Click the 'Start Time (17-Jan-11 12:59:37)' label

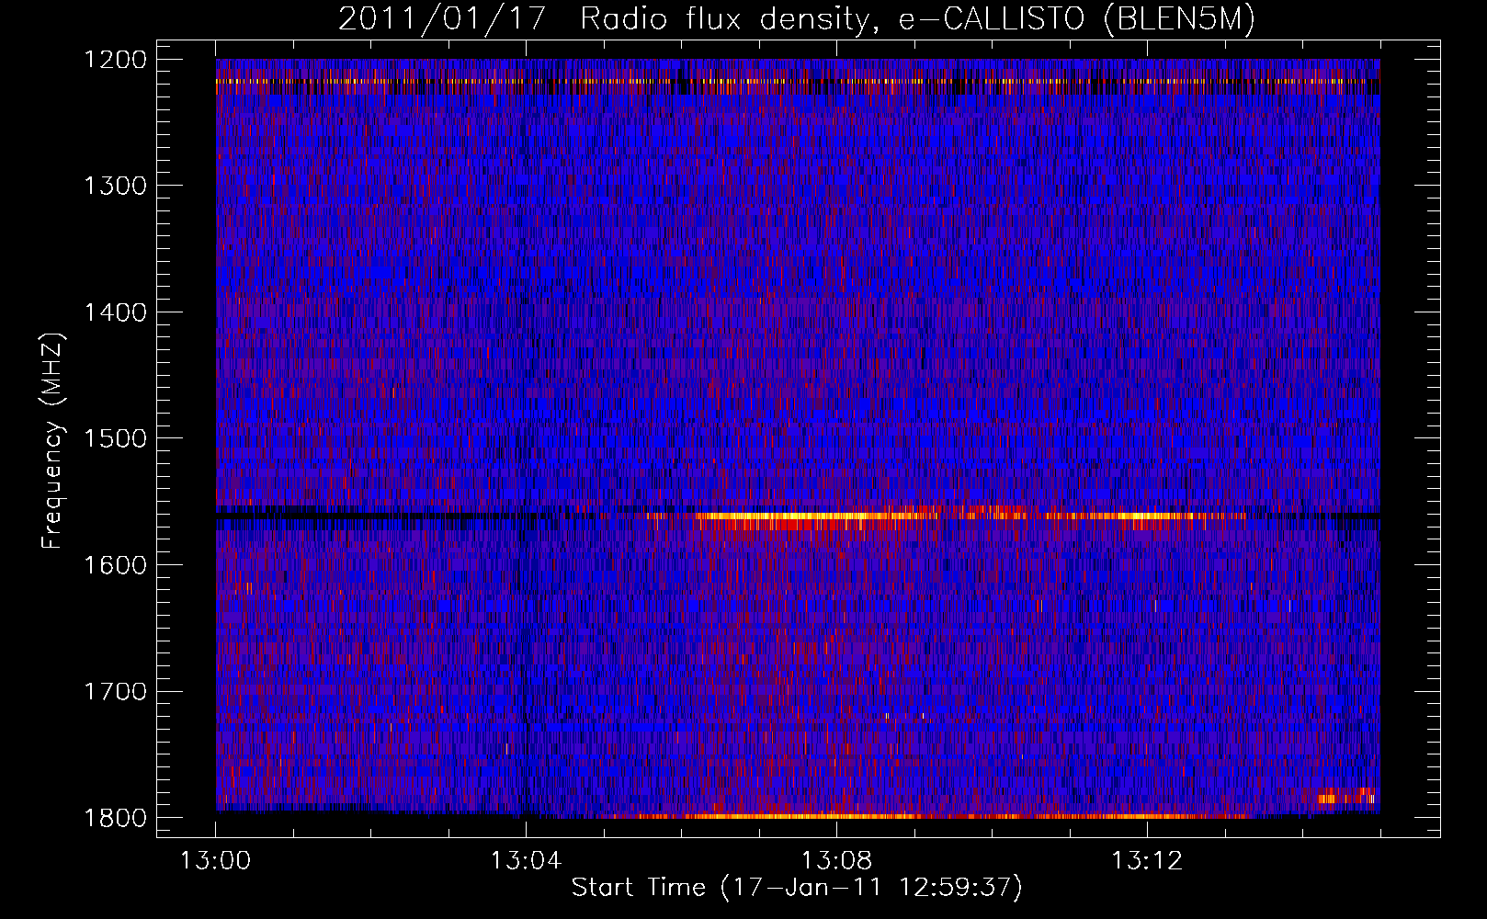pos(797,887)
